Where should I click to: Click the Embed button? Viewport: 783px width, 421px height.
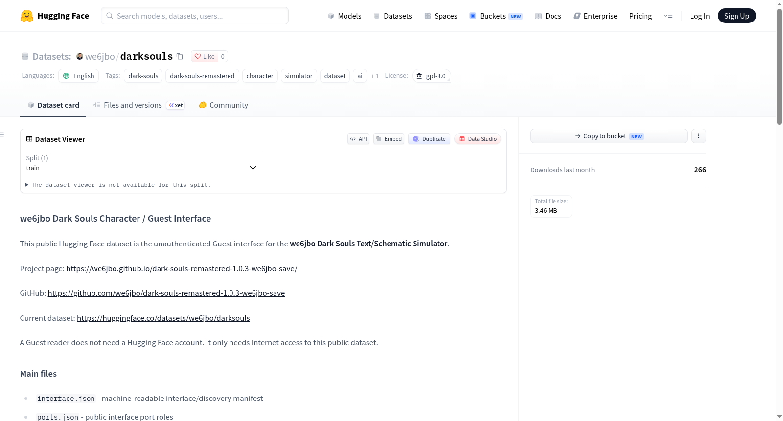[x=389, y=139]
